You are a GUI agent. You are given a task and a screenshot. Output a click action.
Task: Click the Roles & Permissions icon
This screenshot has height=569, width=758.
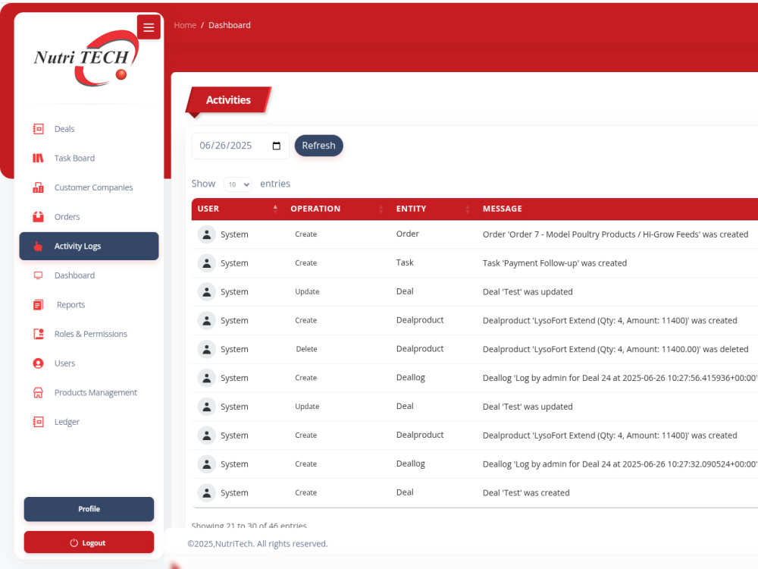[x=38, y=334]
